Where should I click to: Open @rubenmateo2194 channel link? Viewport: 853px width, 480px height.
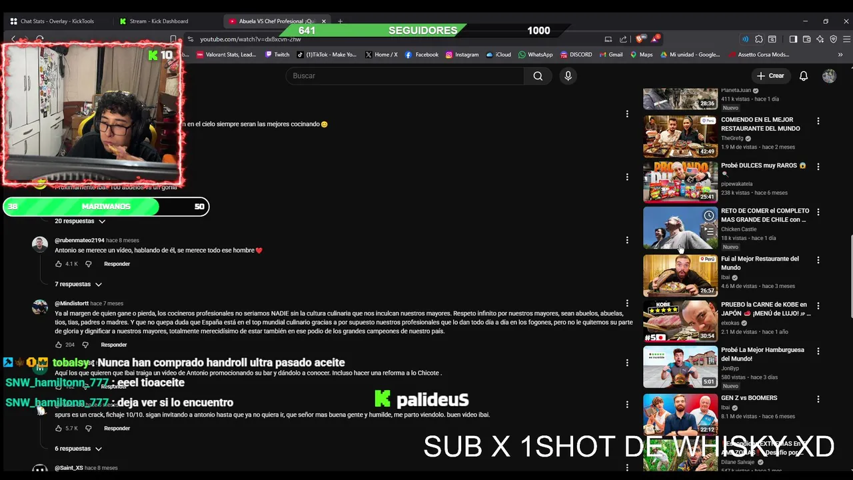[x=79, y=240]
